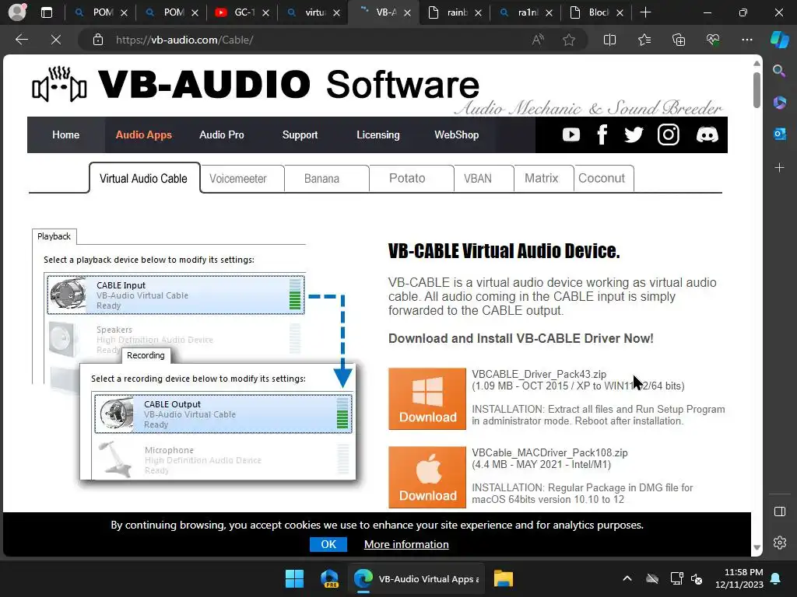Image resolution: width=797 pixels, height=597 pixels.
Task: Click the CABLE Input playback device image
Action: point(68,293)
